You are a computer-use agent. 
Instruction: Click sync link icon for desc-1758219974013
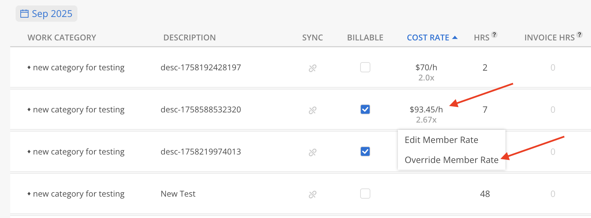pos(312,152)
